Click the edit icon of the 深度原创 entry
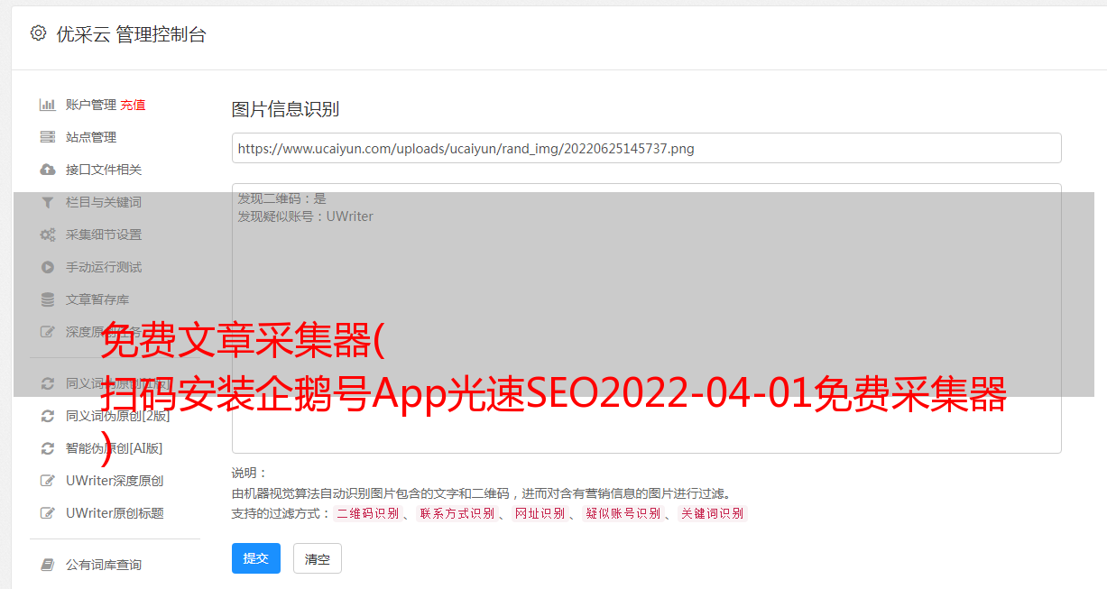The height and width of the screenshot is (589, 1107). [x=48, y=332]
